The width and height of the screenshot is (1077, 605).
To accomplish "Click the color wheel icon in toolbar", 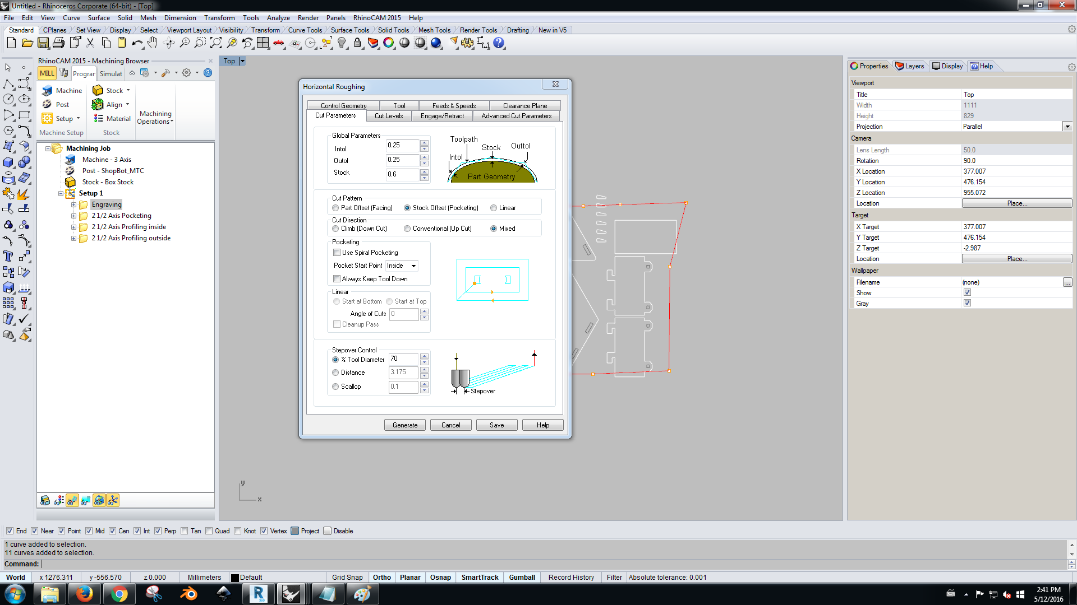I will 388,43.
